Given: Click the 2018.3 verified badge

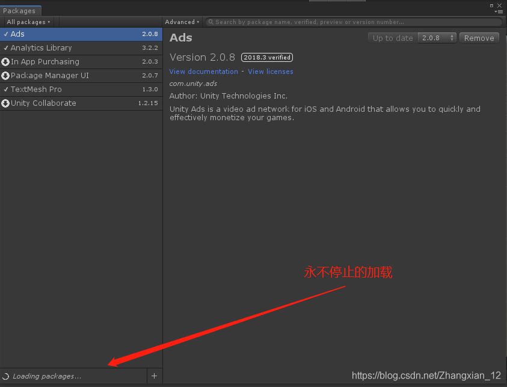Looking at the screenshot, I should tap(267, 58).
